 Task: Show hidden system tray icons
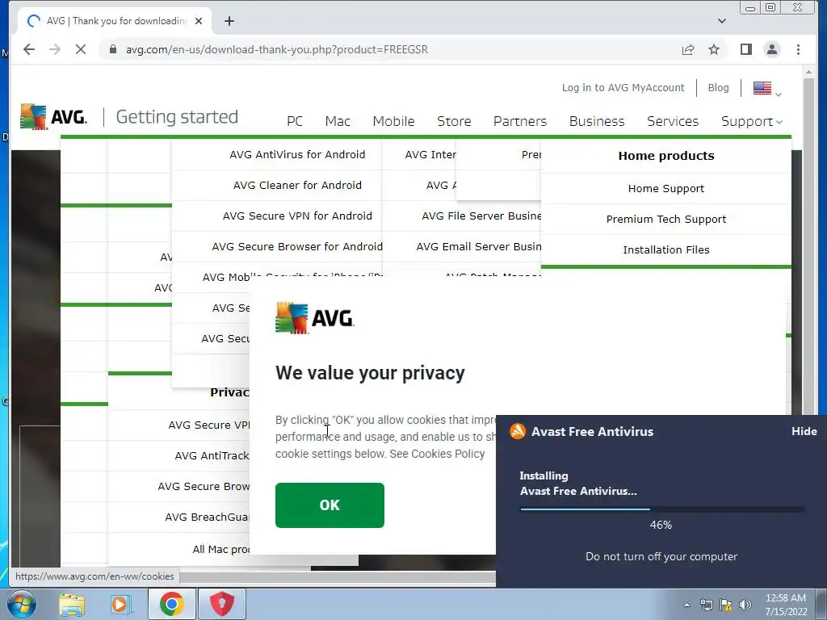686,605
